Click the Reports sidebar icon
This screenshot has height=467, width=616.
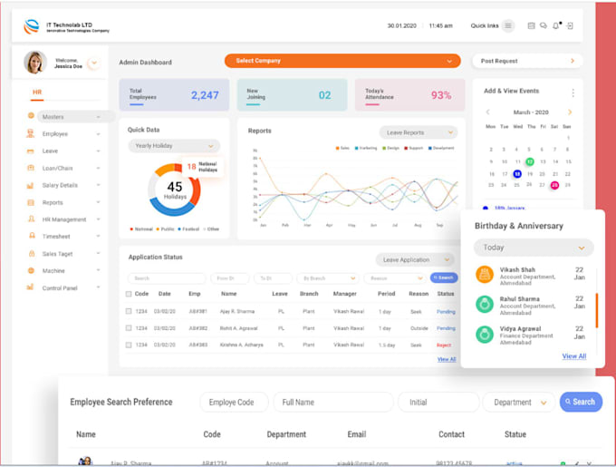click(x=30, y=202)
